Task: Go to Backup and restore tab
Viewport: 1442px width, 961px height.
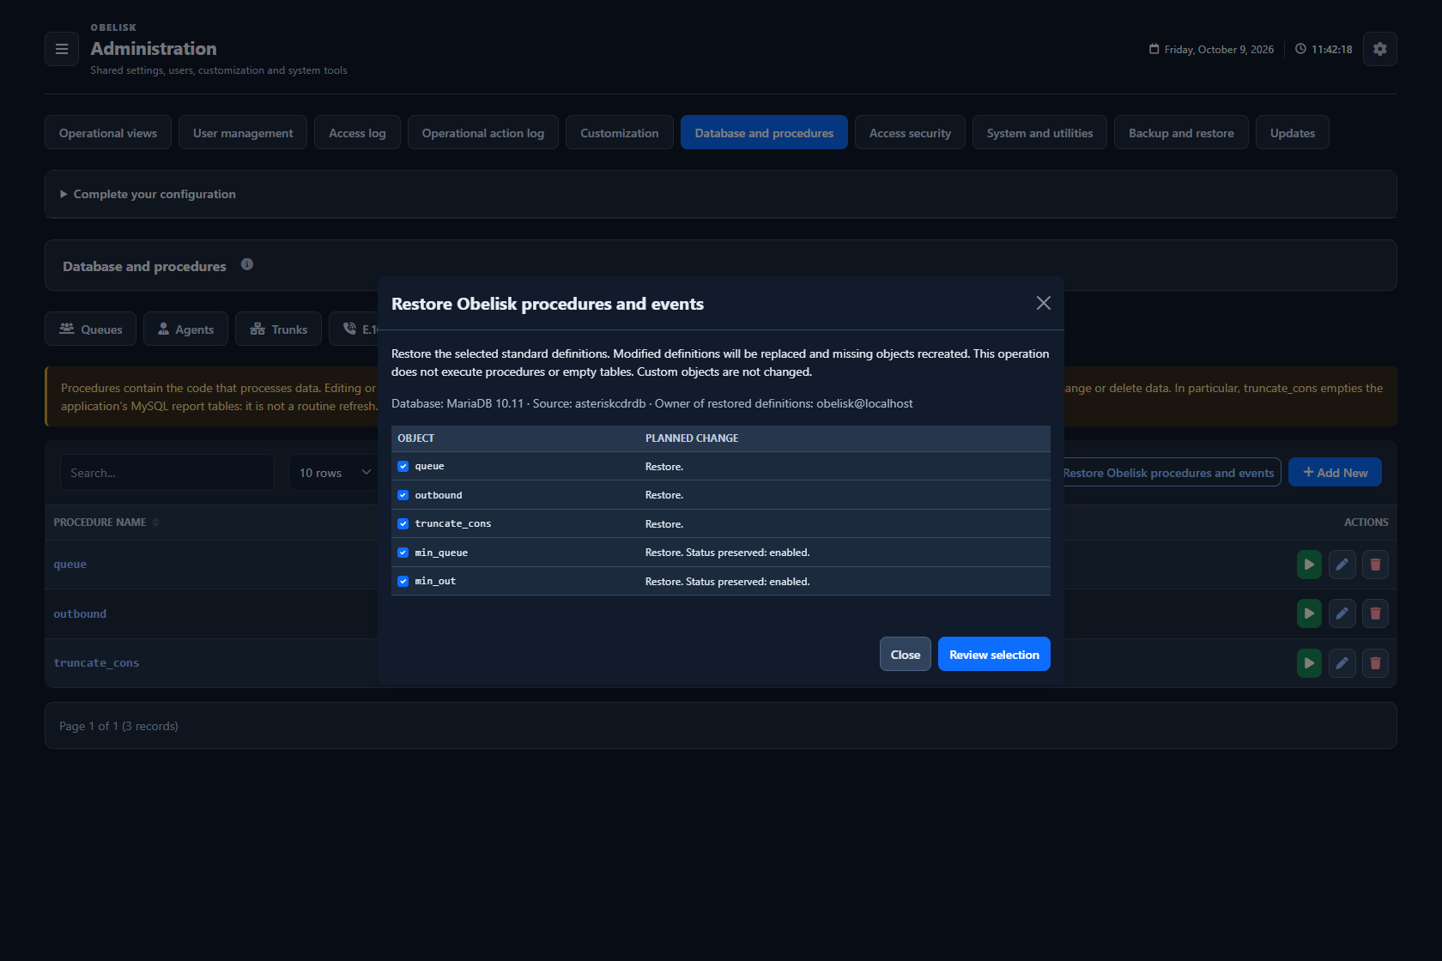Action: [x=1181, y=133]
